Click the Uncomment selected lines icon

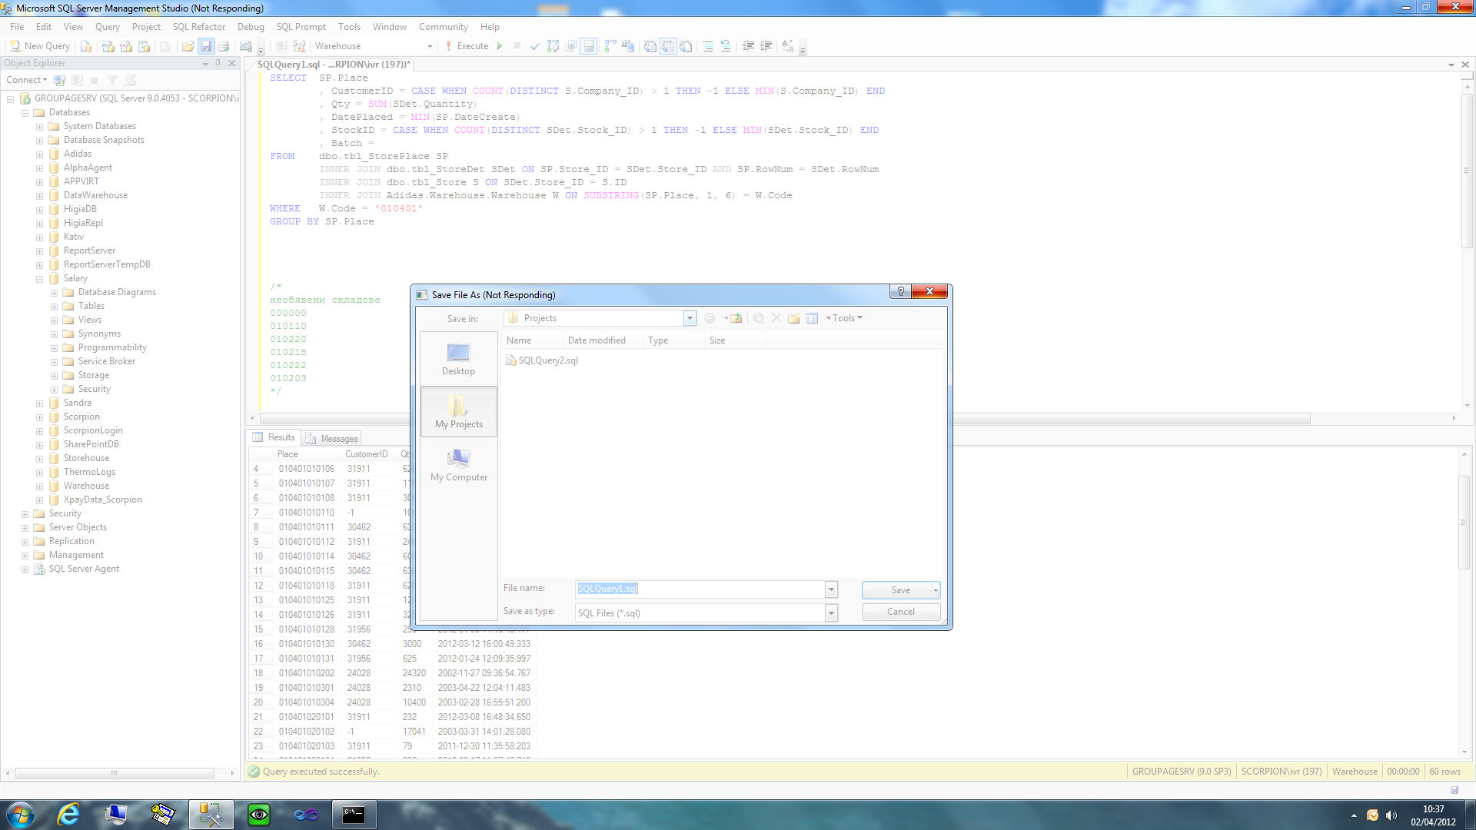pos(725,46)
